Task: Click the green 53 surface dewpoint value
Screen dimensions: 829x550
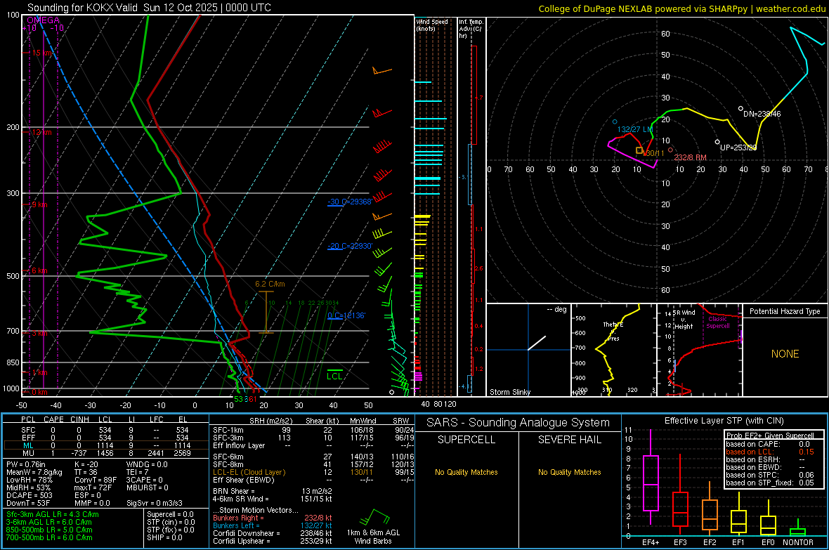Action: pos(238,399)
